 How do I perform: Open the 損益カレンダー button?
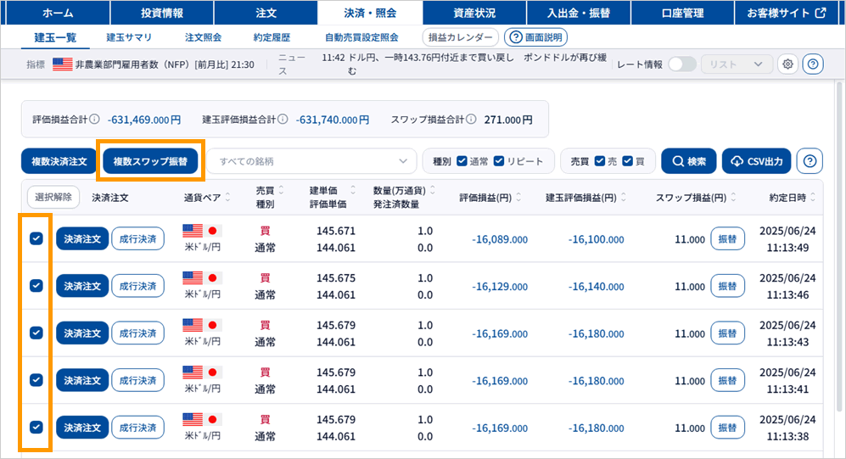460,37
